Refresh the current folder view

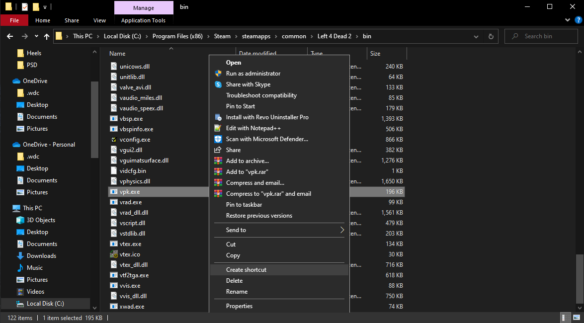(x=491, y=36)
